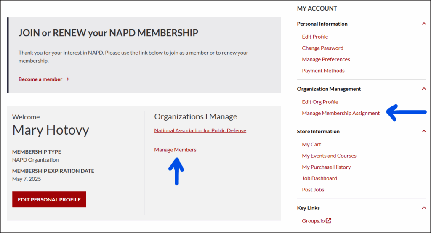Collapse the Organization Management section chevron

[423, 89]
